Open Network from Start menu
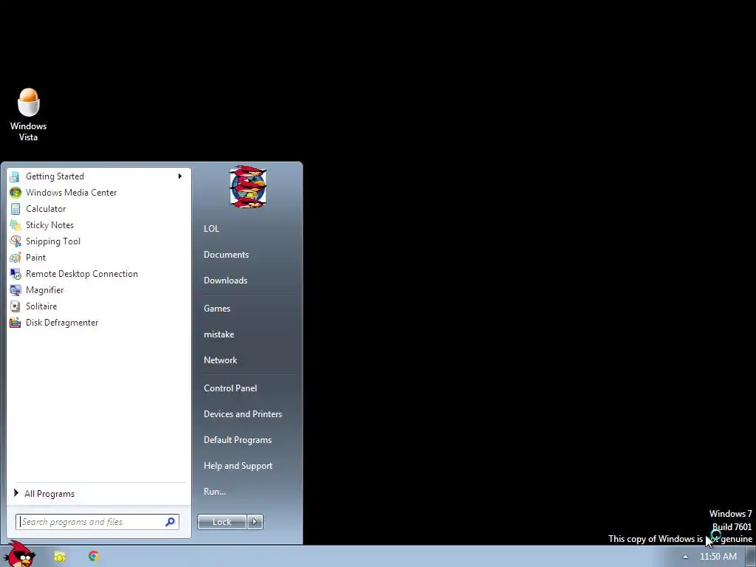This screenshot has width=756, height=567. (220, 360)
